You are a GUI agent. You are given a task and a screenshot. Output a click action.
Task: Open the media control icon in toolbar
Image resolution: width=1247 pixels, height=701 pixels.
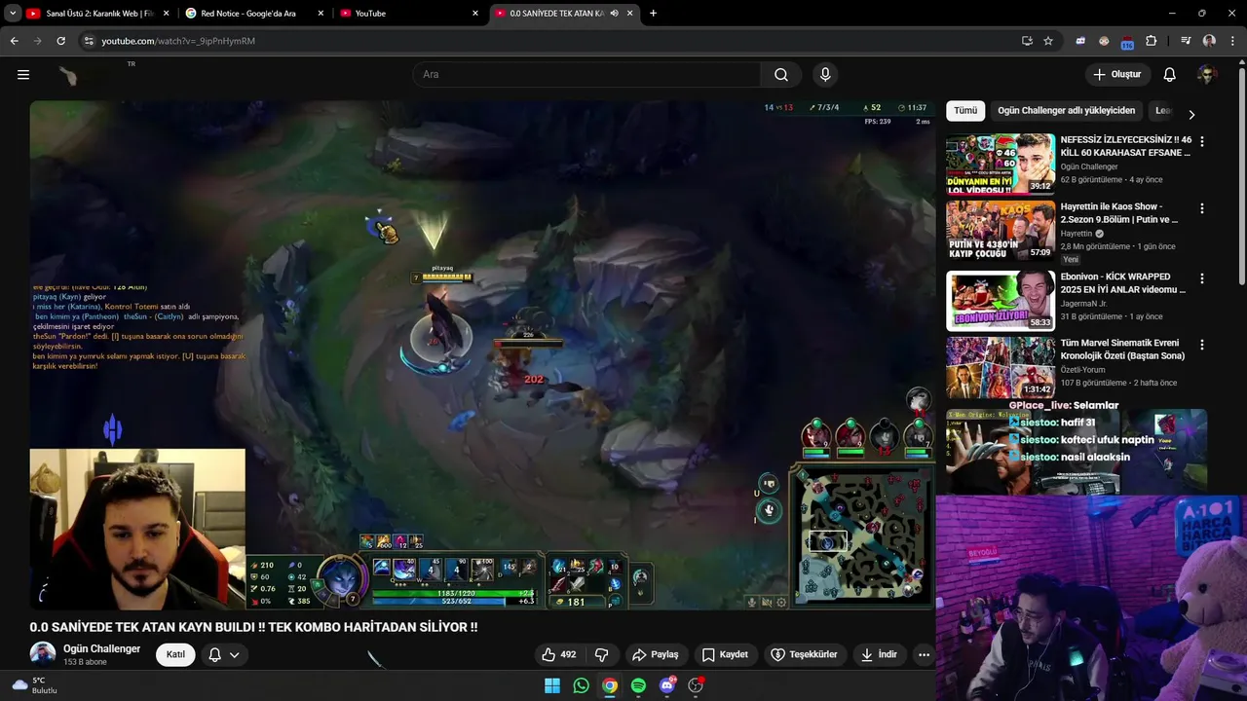pos(1186,41)
